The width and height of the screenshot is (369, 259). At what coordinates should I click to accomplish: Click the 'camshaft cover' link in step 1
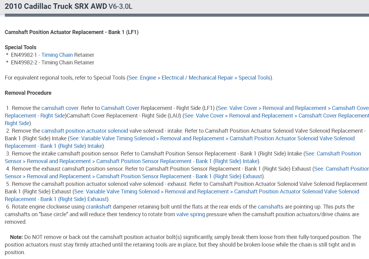coord(60,108)
